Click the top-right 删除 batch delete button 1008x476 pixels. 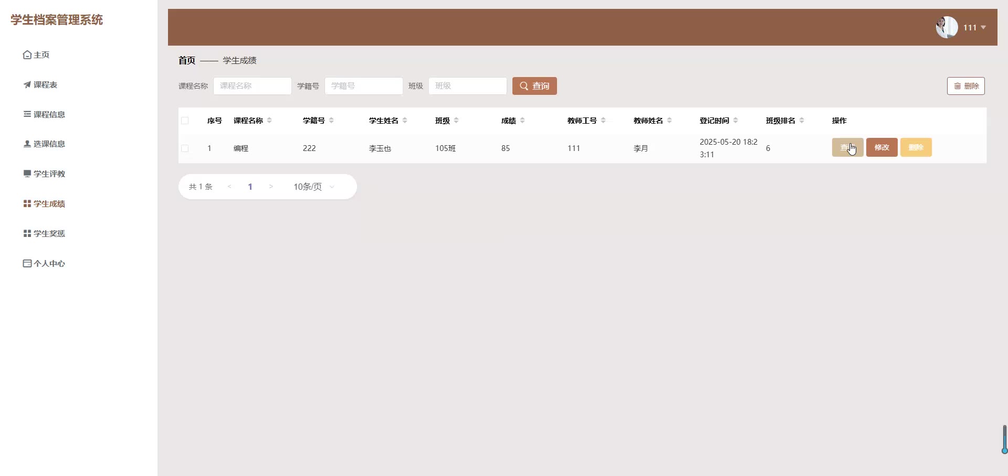click(966, 86)
